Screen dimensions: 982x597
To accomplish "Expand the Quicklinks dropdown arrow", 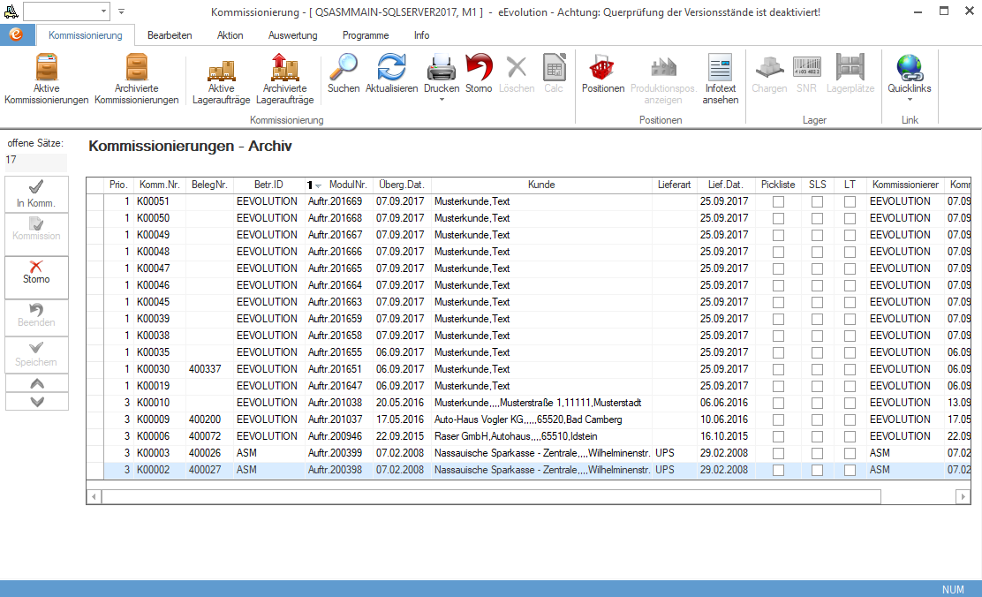I will [910, 100].
